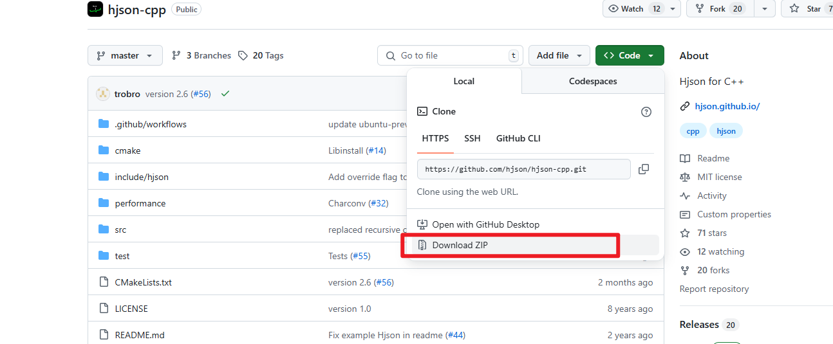View the 3 Branches link
833x344 pixels.
pos(201,55)
